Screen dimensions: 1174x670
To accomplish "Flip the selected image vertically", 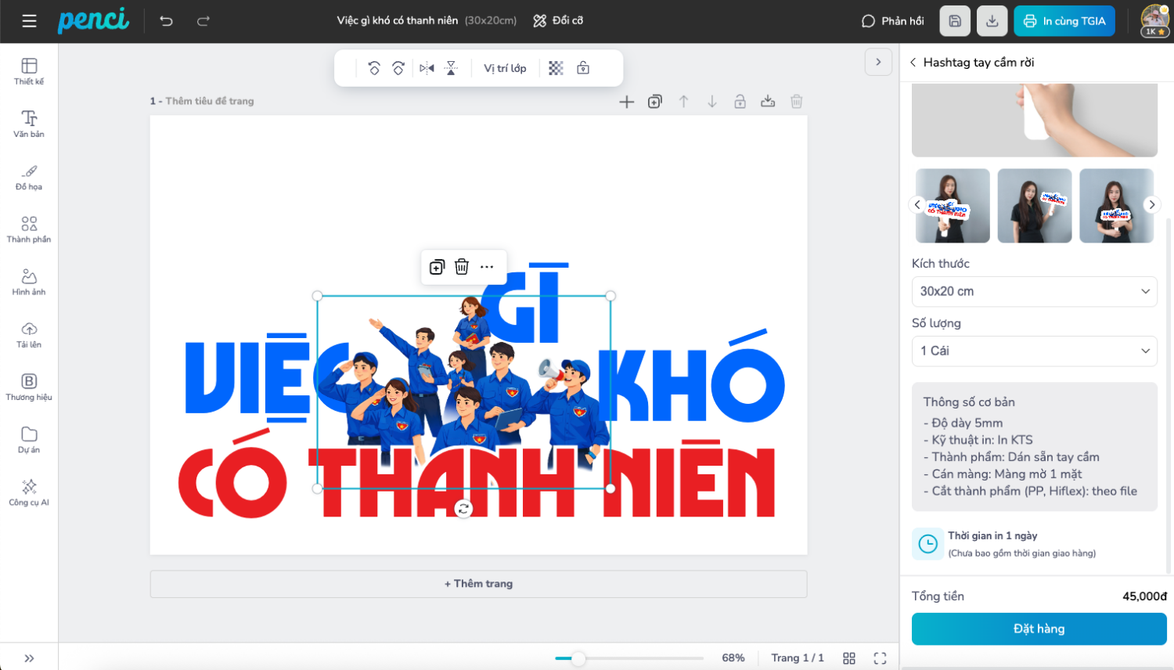I will pyautogui.click(x=451, y=68).
